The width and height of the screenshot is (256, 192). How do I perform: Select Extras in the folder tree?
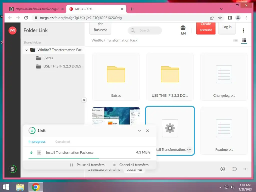[x=48, y=58]
